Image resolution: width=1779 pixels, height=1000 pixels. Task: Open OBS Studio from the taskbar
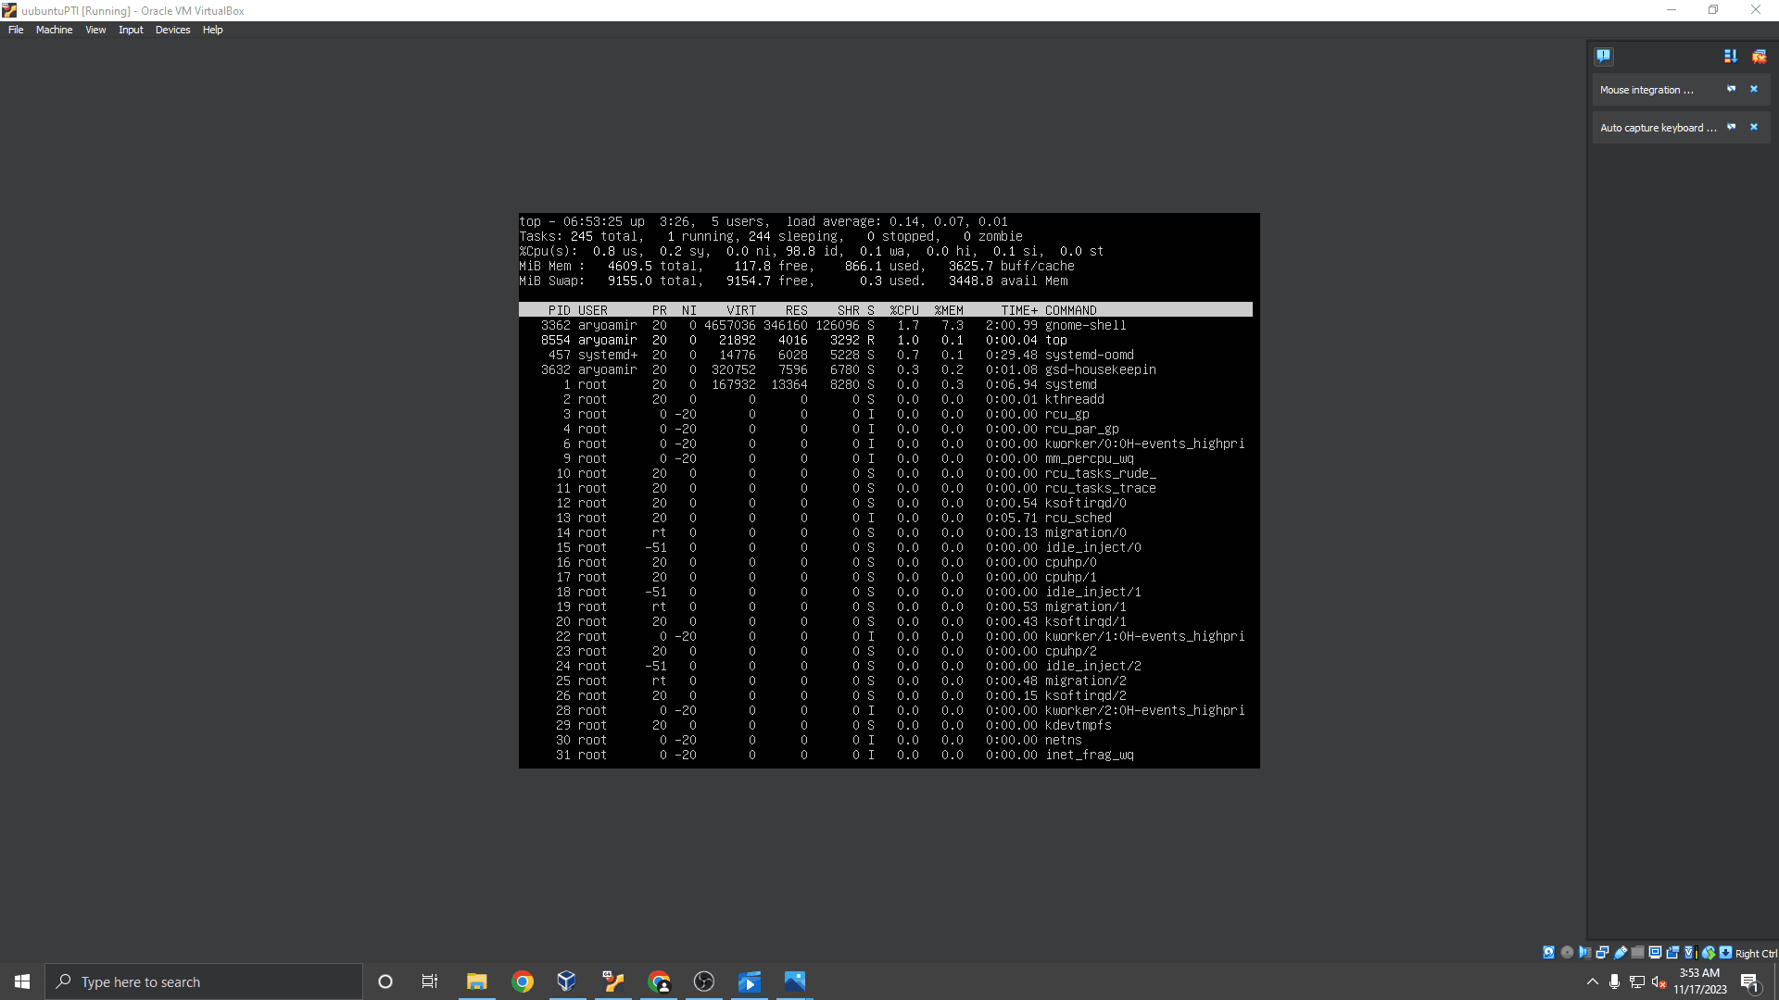click(x=704, y=981)
